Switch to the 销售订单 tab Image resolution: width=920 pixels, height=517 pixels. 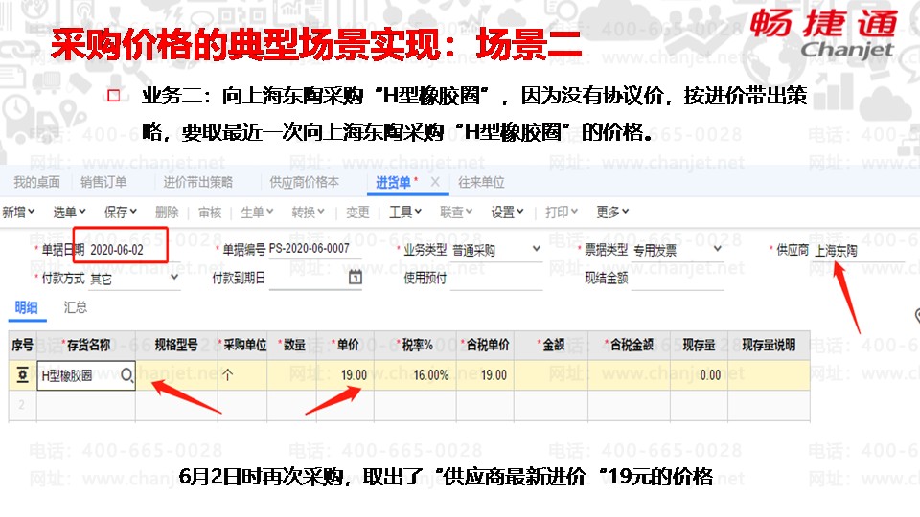pyautogui.click(x=103, y=182)
